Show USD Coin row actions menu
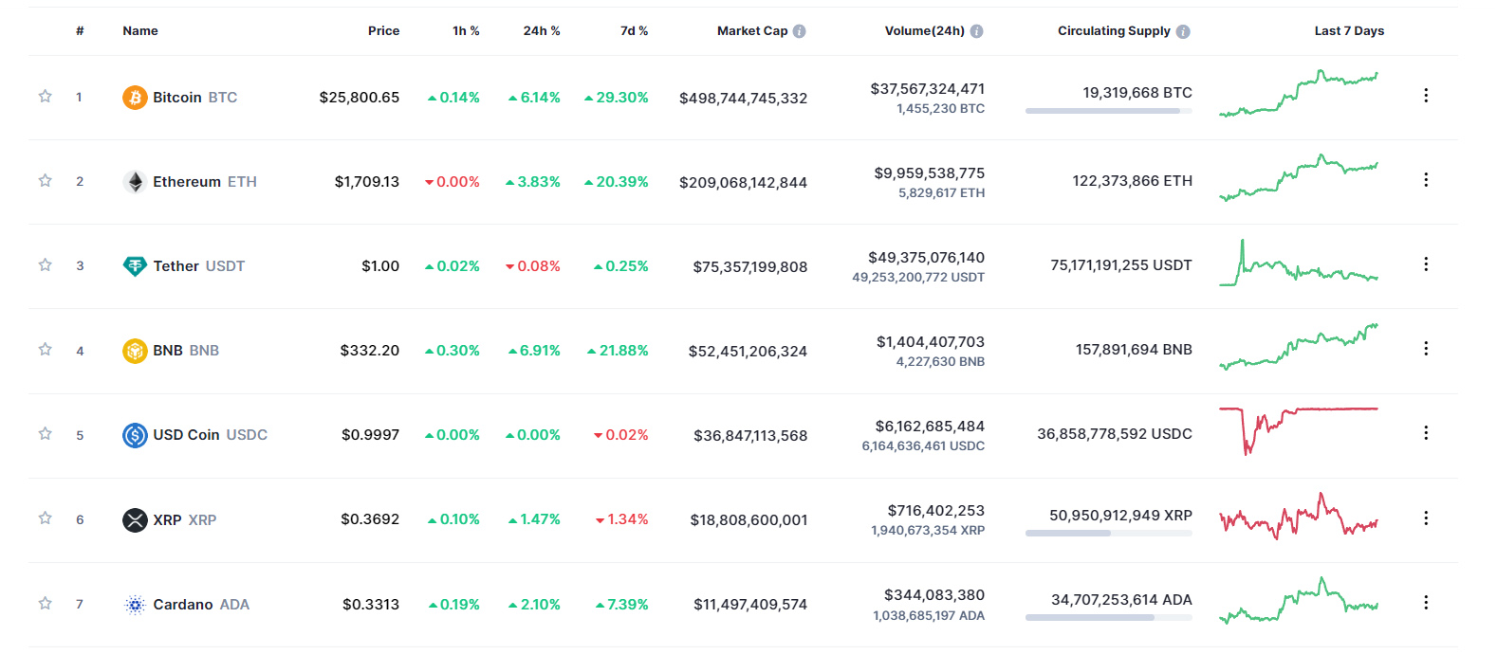 click(x=1426, y=432)
